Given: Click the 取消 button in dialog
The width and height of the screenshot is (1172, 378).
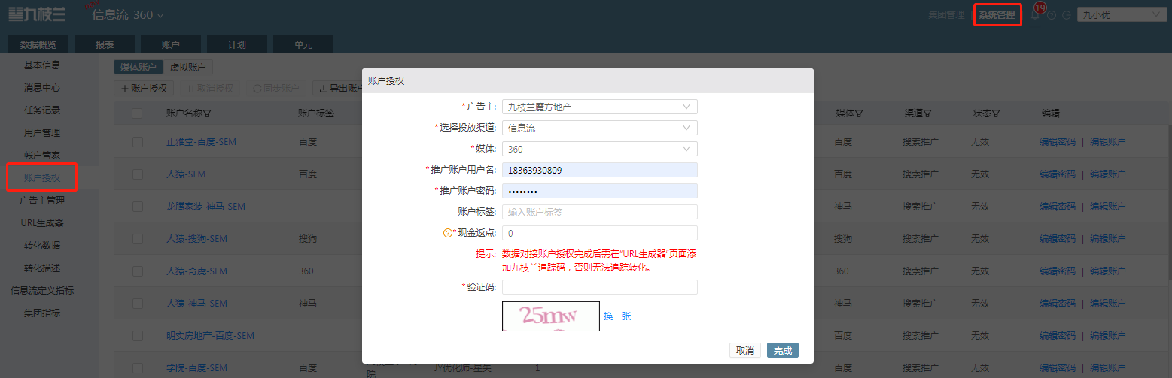Looking at the screenshot, I should [x=744, y=350].
